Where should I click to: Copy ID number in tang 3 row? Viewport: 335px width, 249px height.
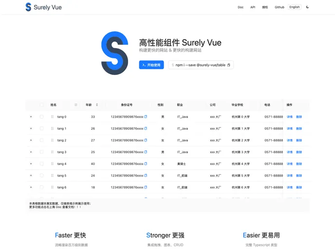click(146, 152)
